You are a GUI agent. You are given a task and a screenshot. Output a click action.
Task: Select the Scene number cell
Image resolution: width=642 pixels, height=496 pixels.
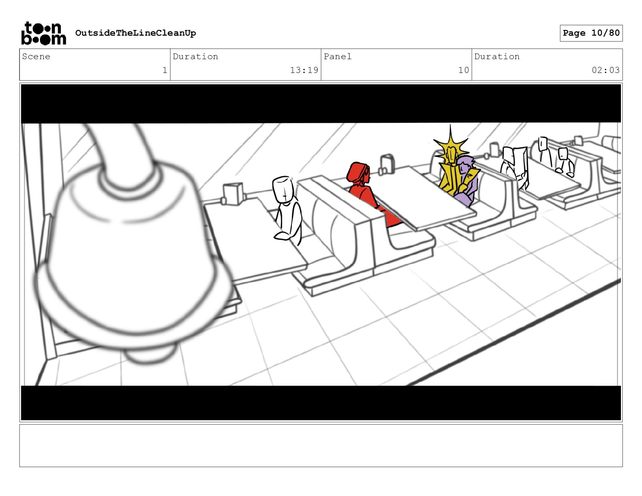(95, 64)
